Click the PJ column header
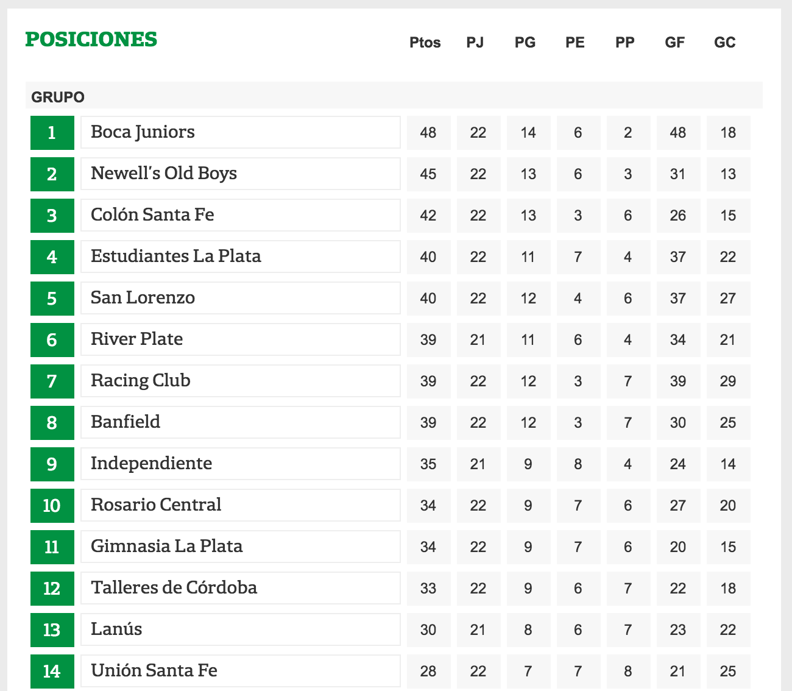 tap(475, 43)
